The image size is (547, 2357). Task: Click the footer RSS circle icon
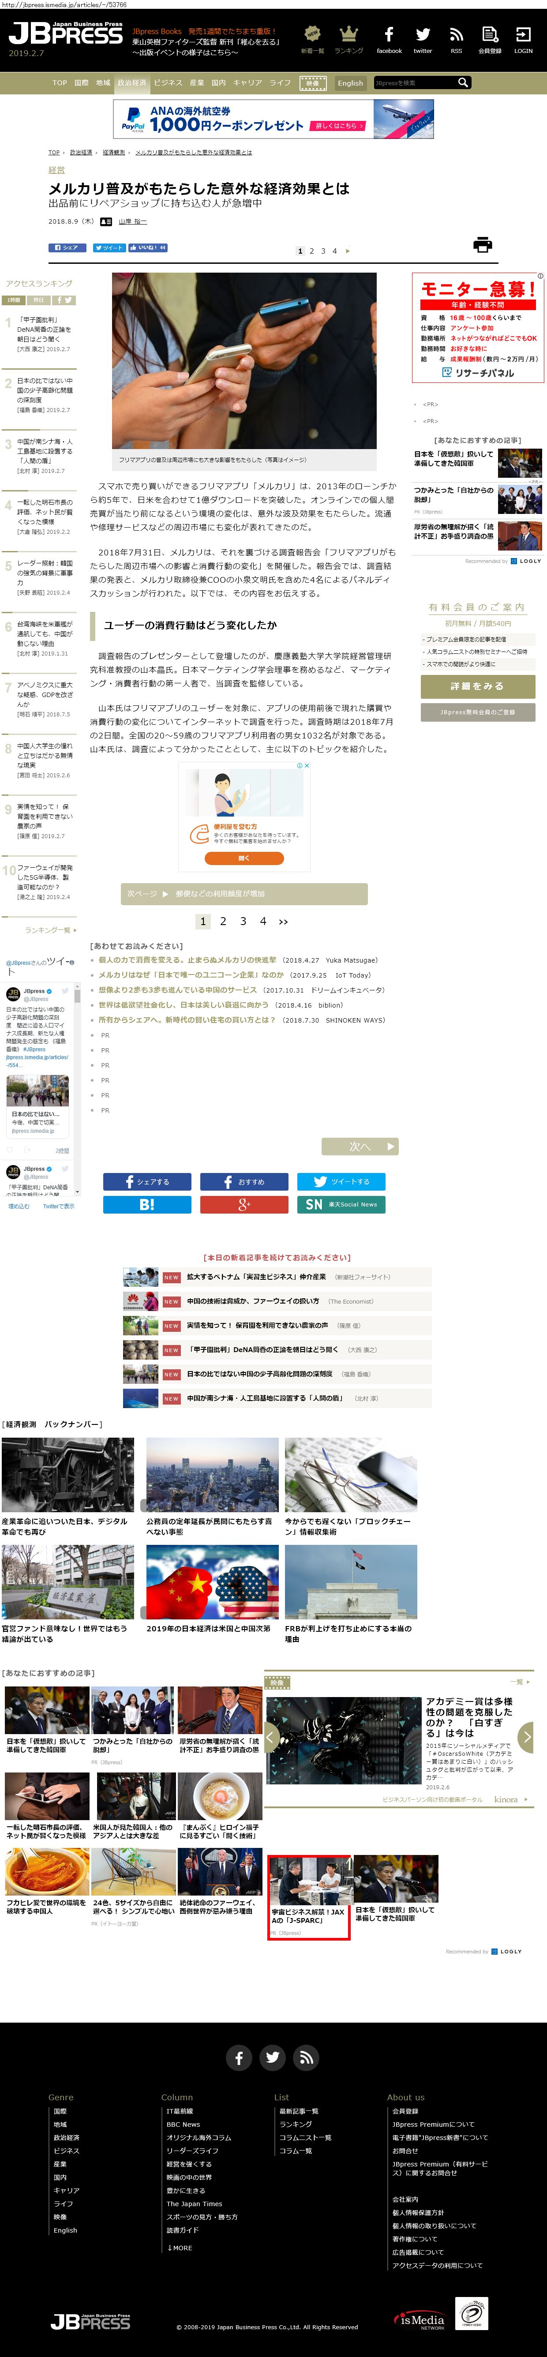coord(306,2057)
